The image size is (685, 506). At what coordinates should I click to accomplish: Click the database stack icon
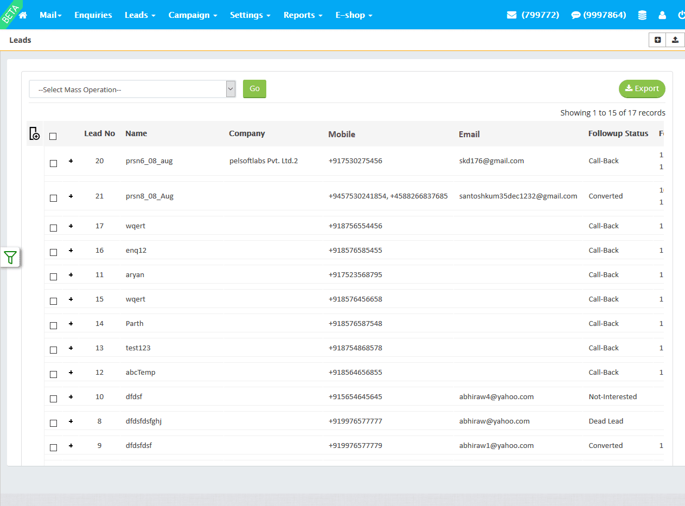click(x=642, y=15)
